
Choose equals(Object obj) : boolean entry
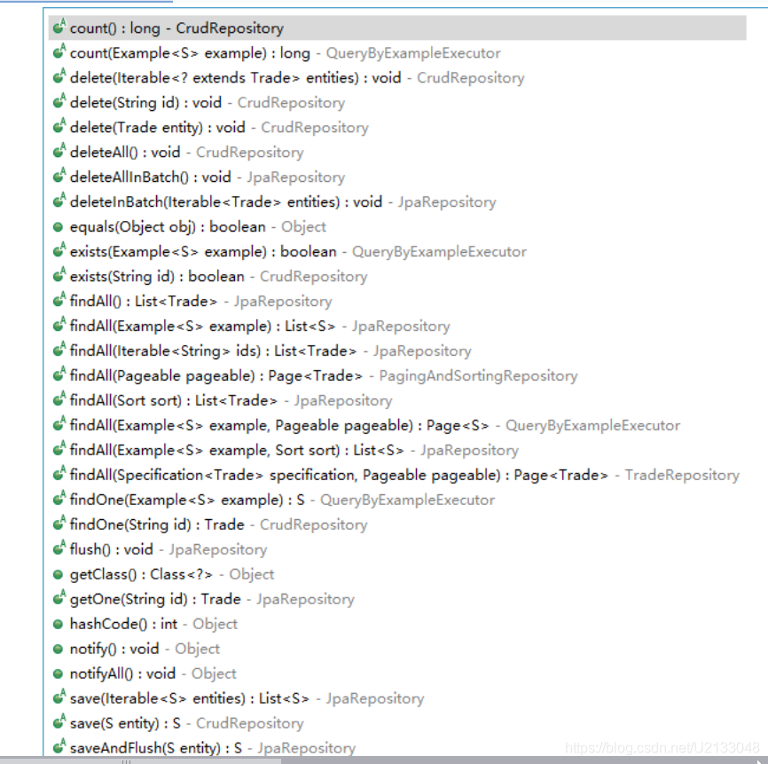tap(397, 226)
